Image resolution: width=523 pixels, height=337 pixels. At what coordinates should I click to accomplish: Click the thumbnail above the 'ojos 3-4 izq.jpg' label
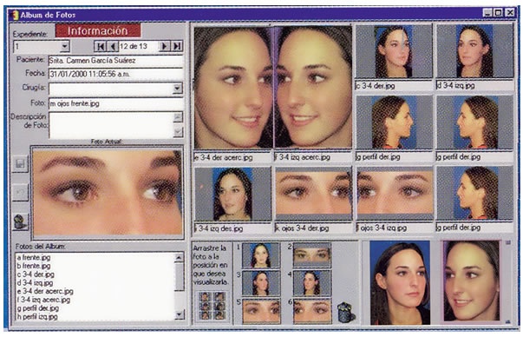[x=395, y=194]
